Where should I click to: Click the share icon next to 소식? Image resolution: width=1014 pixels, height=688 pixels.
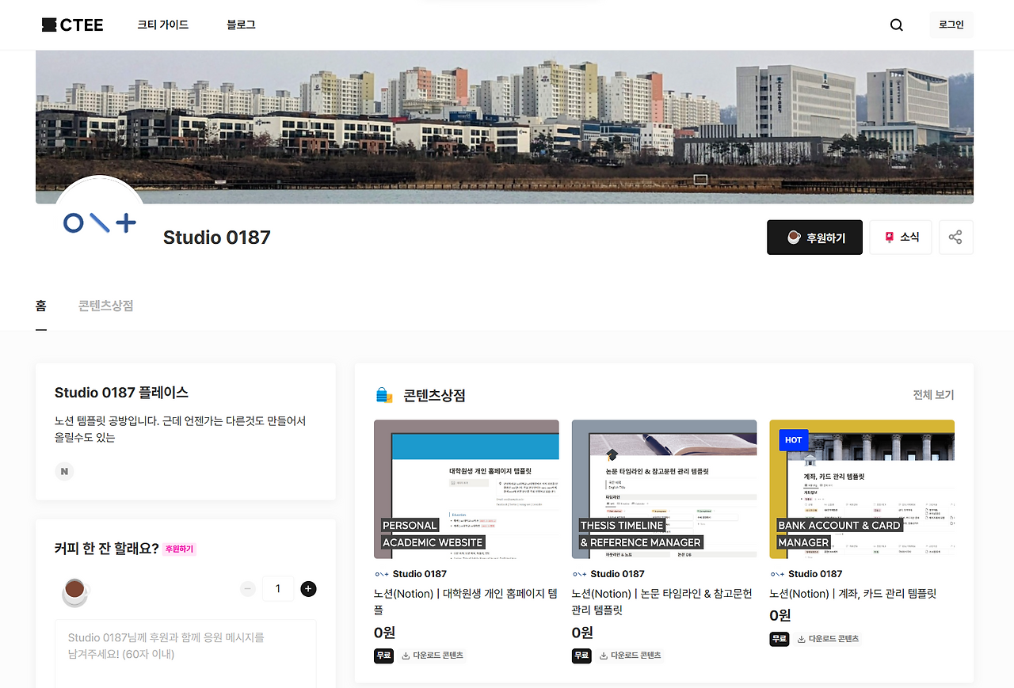pos(955,237)
